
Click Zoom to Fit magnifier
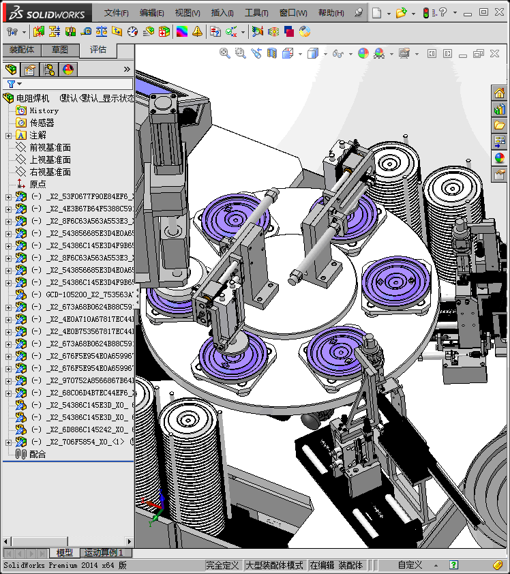pos(225,53)
